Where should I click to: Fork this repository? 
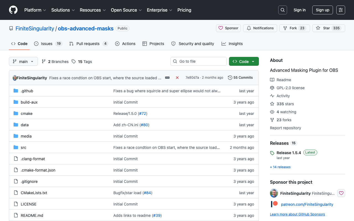pyautogui.click(x=295, y=28)
